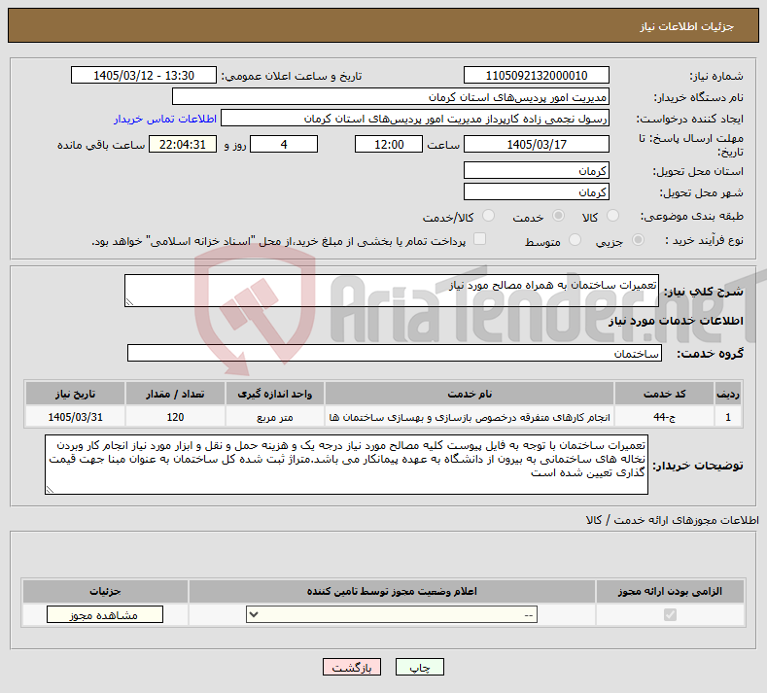The height and width of the screenshot is (693, 767).
Task: Click the ایجاد کننده درخواست field
Action: tap(415, 119)
